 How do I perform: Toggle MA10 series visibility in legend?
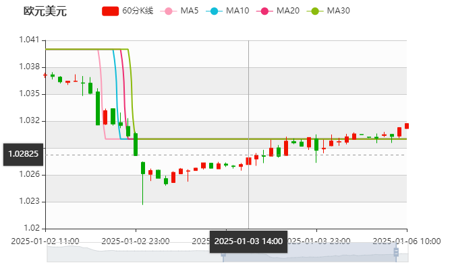pyautogui.click(x=237, y=11)
